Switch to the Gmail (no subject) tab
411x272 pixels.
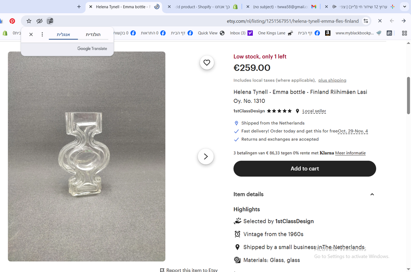(x=280, y=7)
